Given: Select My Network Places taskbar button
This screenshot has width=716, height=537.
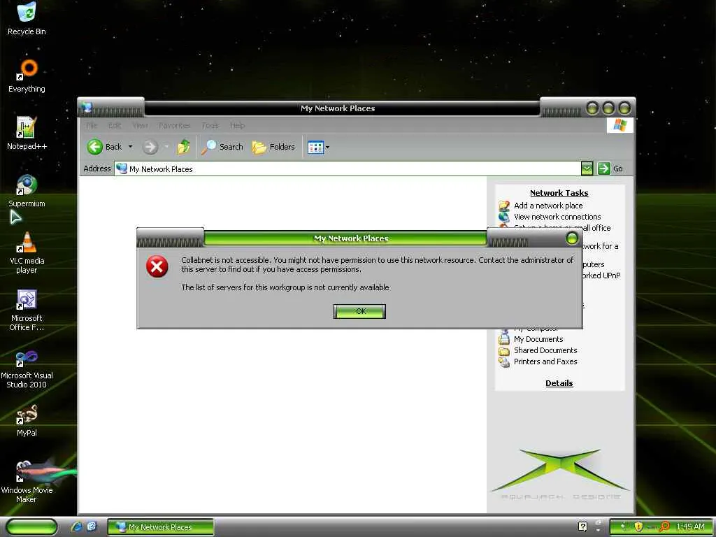Looking at the screenshot, I should click(161, 527).
